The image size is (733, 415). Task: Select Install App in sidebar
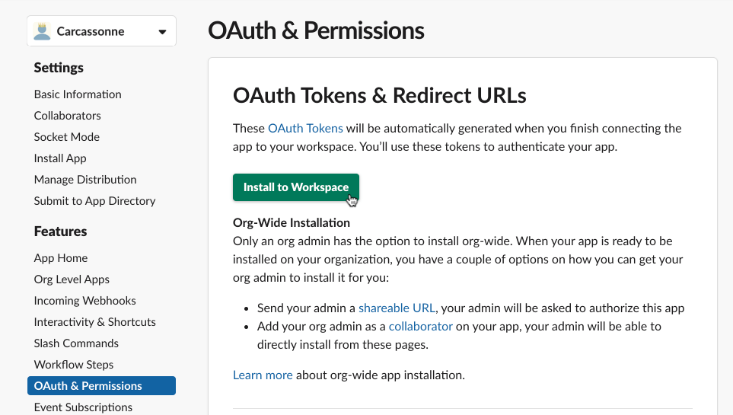point(60,158)
